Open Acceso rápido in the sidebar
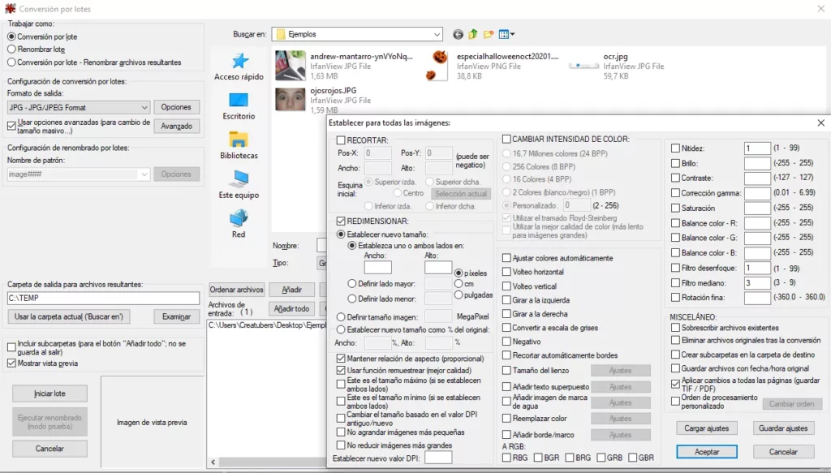This screenshot has width=831, height=473. (238, 67)
